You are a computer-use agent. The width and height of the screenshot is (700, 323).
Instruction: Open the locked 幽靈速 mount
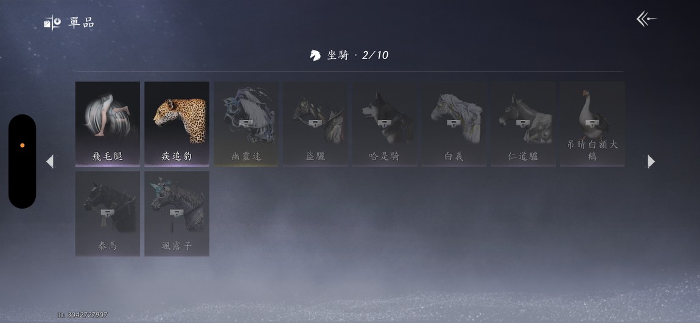(x=246, y=124)
